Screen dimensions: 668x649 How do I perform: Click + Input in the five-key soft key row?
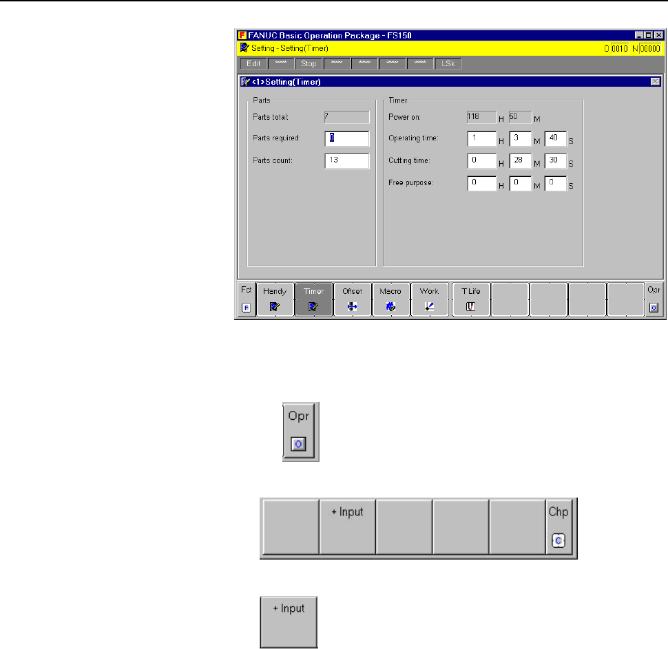(348, 527)
